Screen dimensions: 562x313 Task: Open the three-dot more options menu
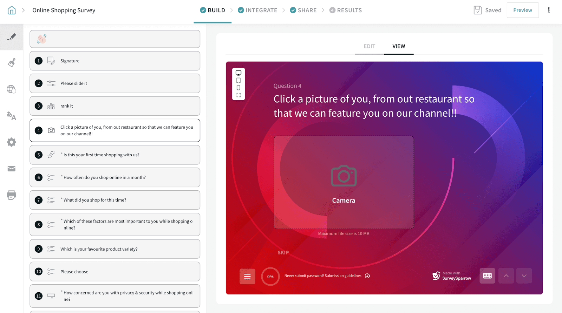click(x=549, y=10)
